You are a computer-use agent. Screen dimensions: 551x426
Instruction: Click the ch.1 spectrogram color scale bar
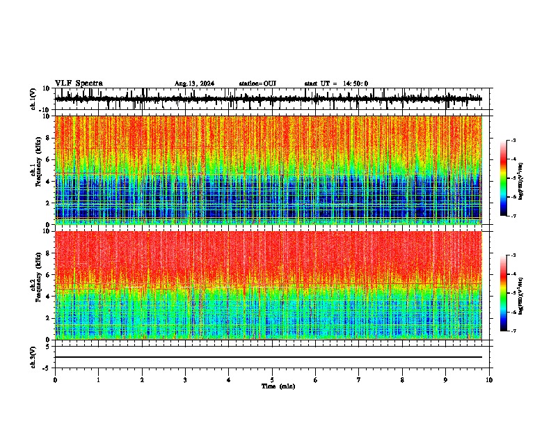coord(503,178)
